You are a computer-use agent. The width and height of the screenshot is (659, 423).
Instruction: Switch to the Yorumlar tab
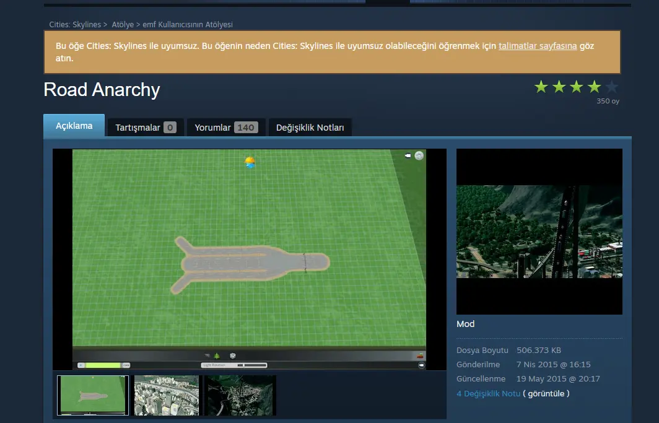point(226,128)
